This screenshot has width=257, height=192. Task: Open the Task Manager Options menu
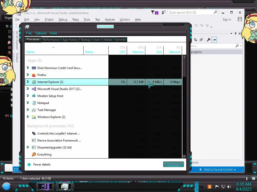(41, 33)
